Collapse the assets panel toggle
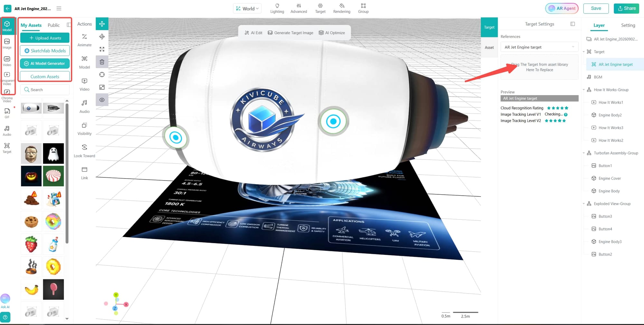Viewport: 644px width, 325px height. click(x=69, y=25)
